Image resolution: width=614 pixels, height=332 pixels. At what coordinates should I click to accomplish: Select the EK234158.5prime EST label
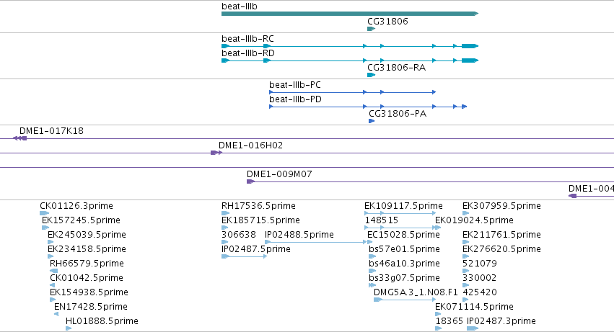[x=87, y=249]
